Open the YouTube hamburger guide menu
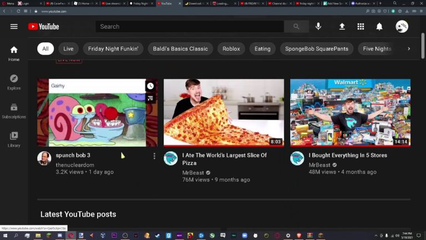 pyautogui.click(x=14, y=27)
